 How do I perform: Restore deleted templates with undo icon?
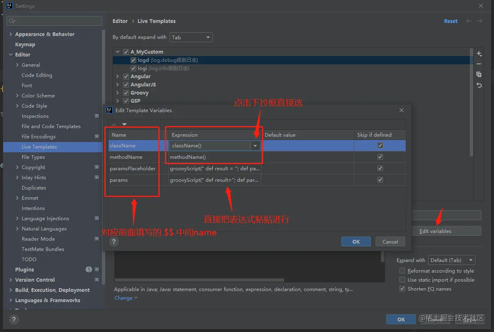coord(479,85)
